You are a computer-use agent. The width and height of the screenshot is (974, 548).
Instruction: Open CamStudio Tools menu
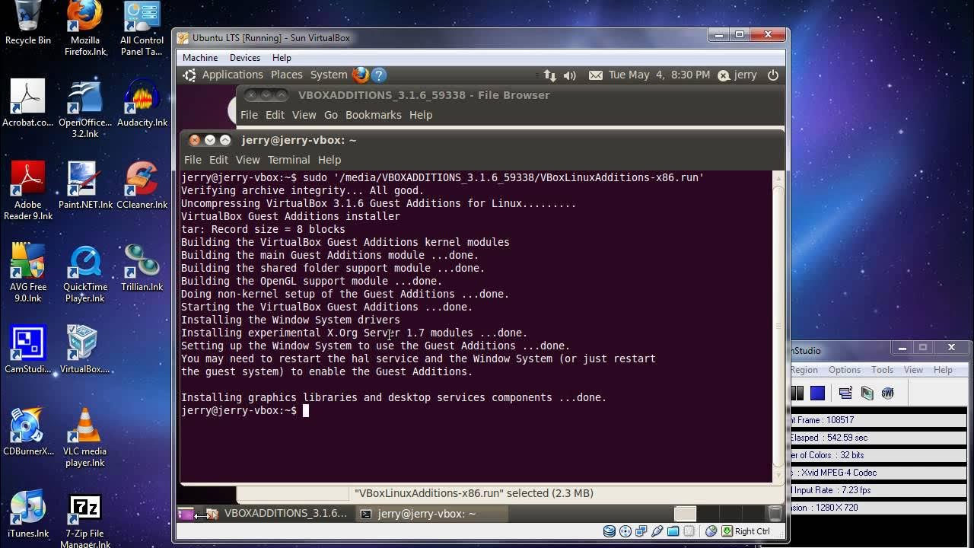(x=883, y=370)
